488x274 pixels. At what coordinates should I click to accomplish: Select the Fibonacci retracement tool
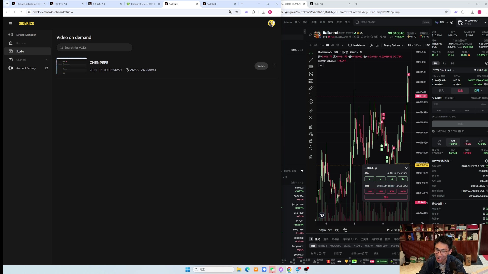311,67
